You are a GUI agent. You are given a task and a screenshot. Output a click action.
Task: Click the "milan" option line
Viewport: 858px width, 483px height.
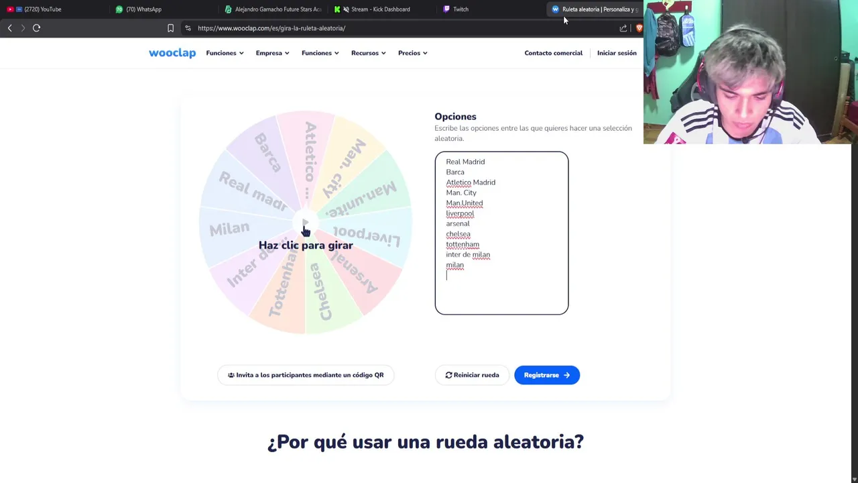tap(454, 265)
